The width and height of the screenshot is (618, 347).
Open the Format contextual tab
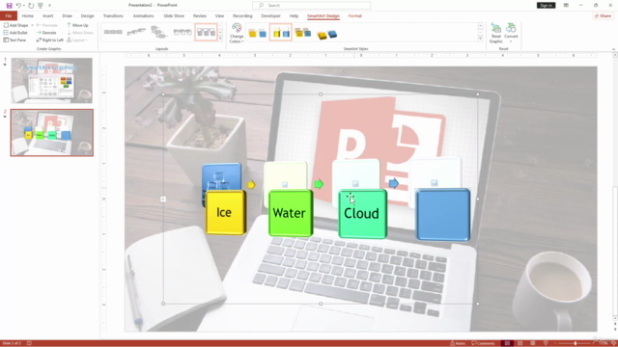[354, 16]
